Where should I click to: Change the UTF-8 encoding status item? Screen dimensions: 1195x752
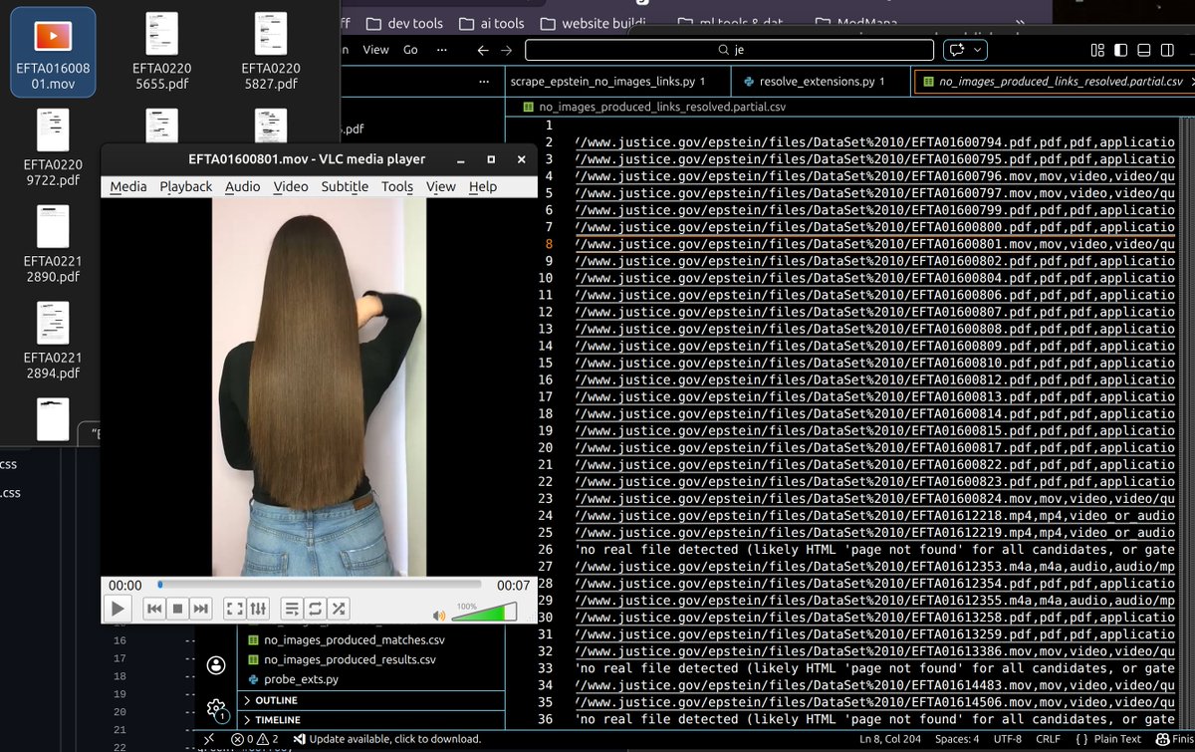[1008, 740]
